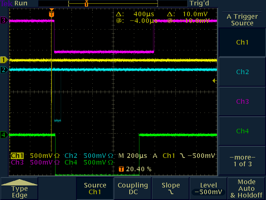
Task: Click the yellow trigger level arrow at right edge
Action: point(214,80)
